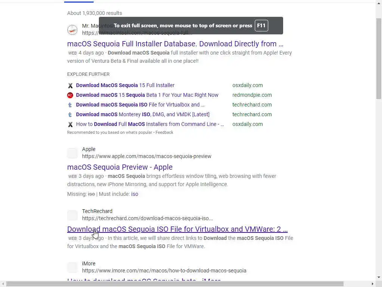
Task: Click osxdaily X icon beside Command Line suggestion
Action: click(70, 124)
